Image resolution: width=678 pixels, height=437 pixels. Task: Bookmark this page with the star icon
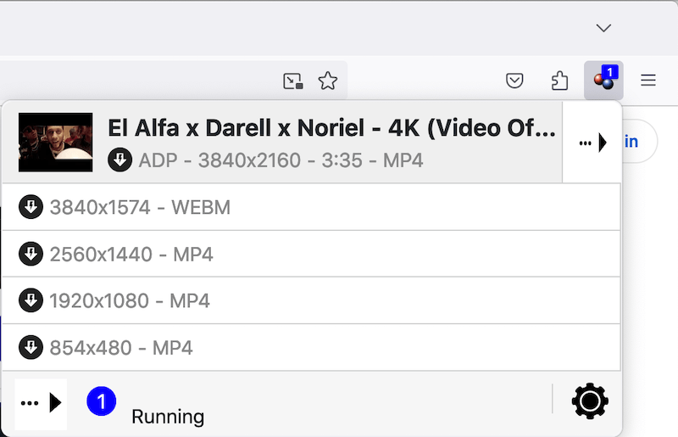click(x=327, y=81)
